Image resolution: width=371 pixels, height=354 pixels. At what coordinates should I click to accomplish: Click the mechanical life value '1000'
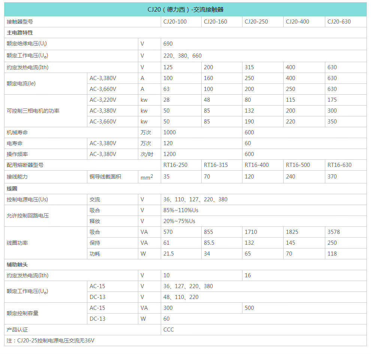tap(169, 132)
